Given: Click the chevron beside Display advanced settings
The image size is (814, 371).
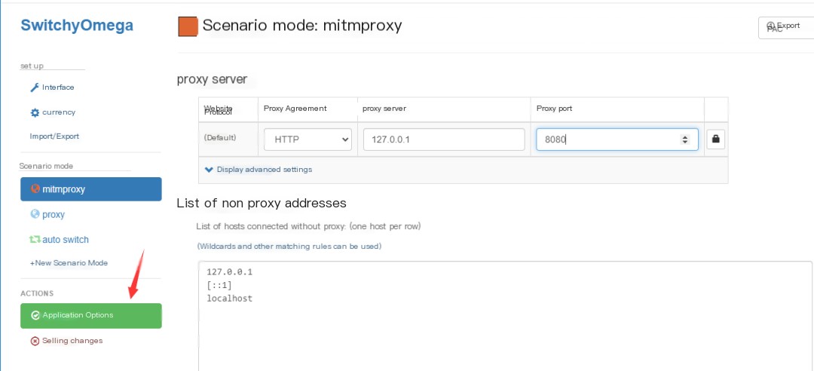Looking at the screenshot, I should [210, 170].
